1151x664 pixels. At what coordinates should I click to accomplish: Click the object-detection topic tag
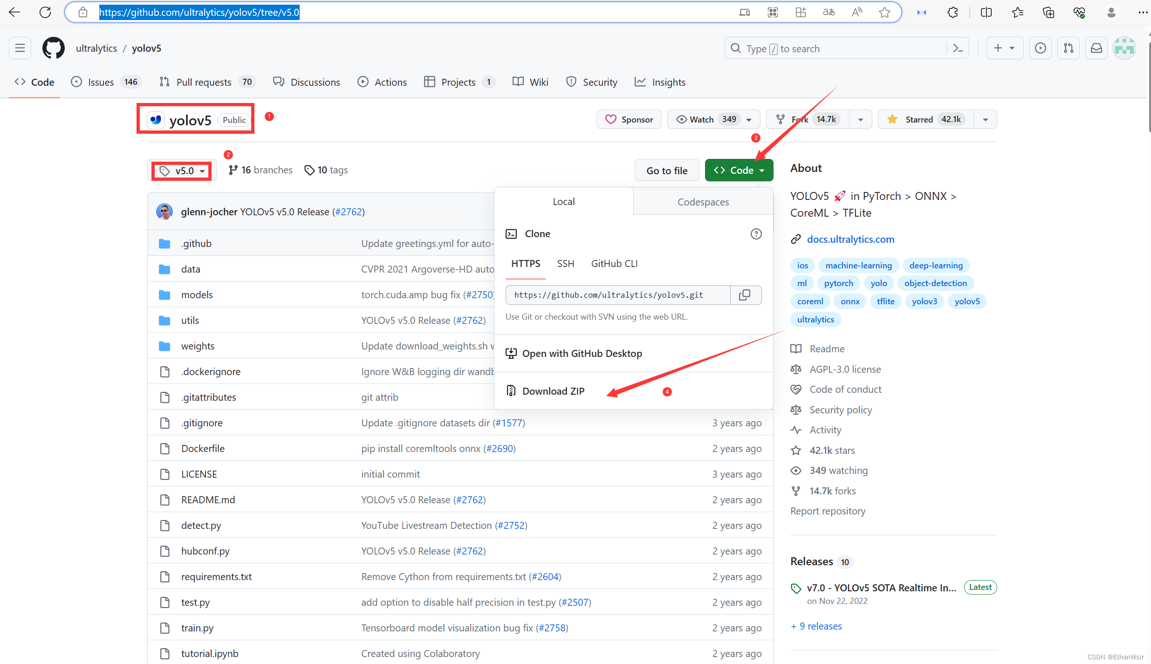tap(935, 283)
